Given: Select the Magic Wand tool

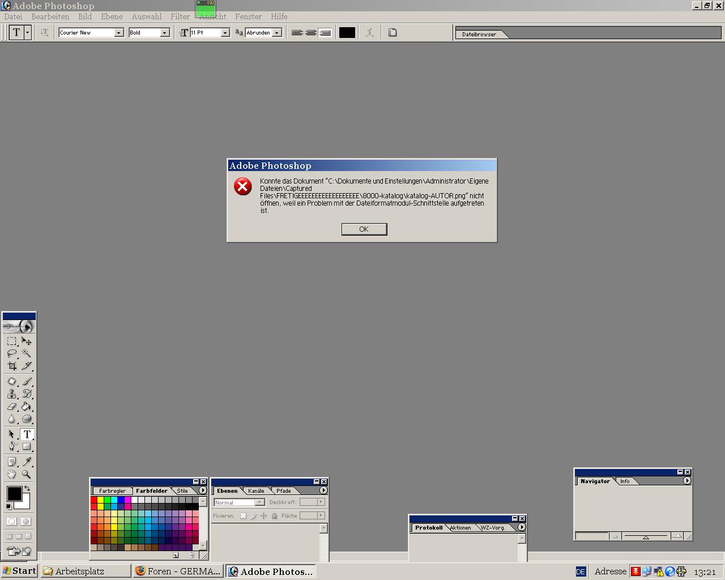Looking at the screenshot, I should coord(26,353).
